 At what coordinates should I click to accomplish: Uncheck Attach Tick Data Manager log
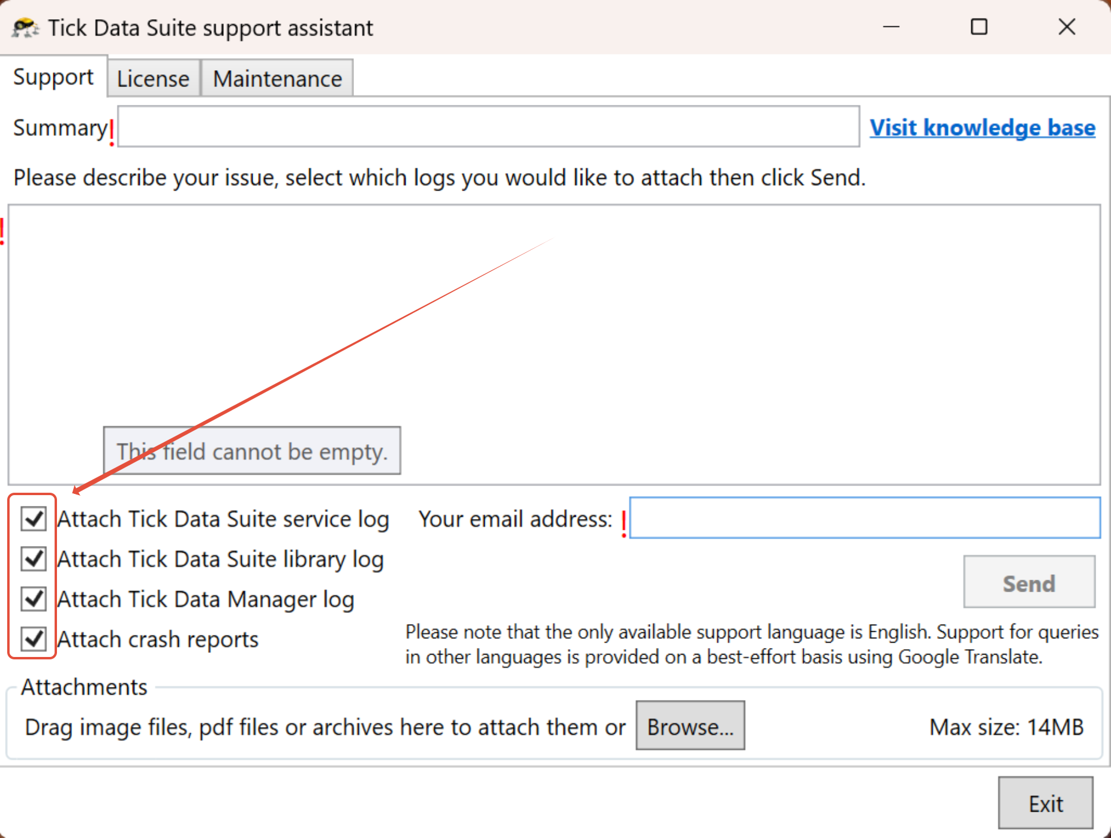pos(34,599)
